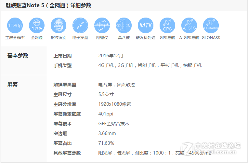This screenshot has width=248, height=163.
Task: Open the 手机类型 parameter link
Action: point(63,65)
